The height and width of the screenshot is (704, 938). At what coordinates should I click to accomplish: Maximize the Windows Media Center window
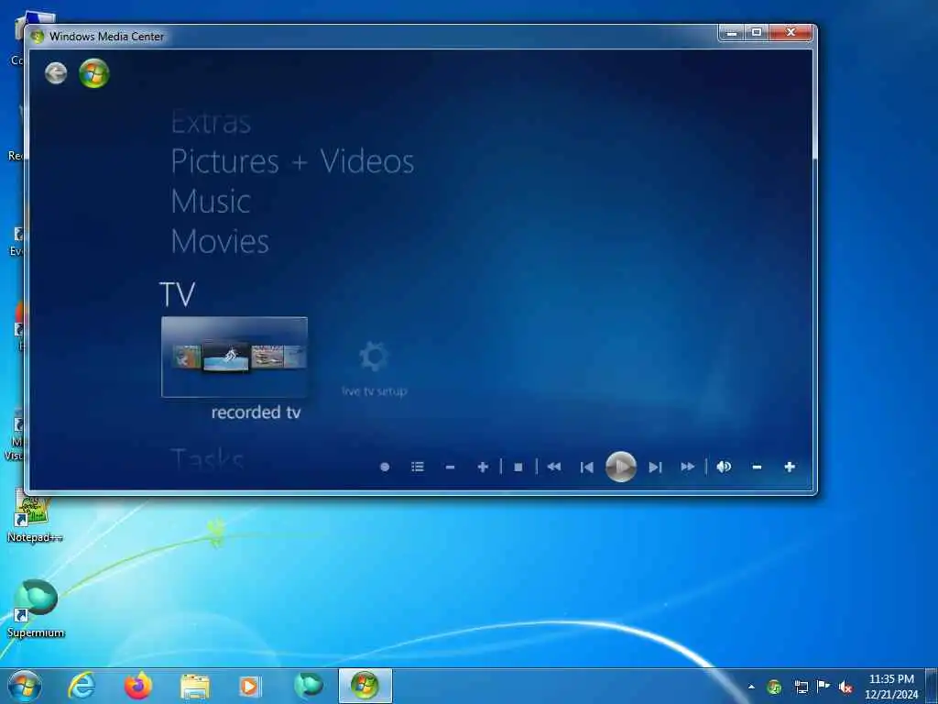[756, 33]
